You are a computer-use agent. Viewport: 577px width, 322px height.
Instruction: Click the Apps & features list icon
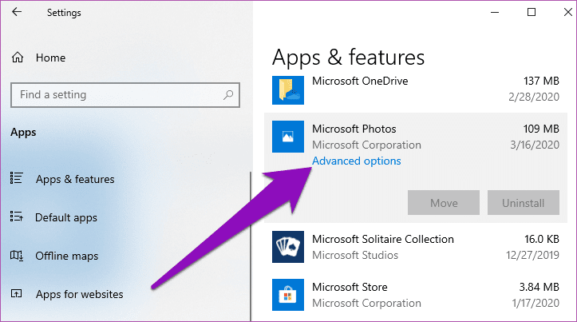coord(17,178)
